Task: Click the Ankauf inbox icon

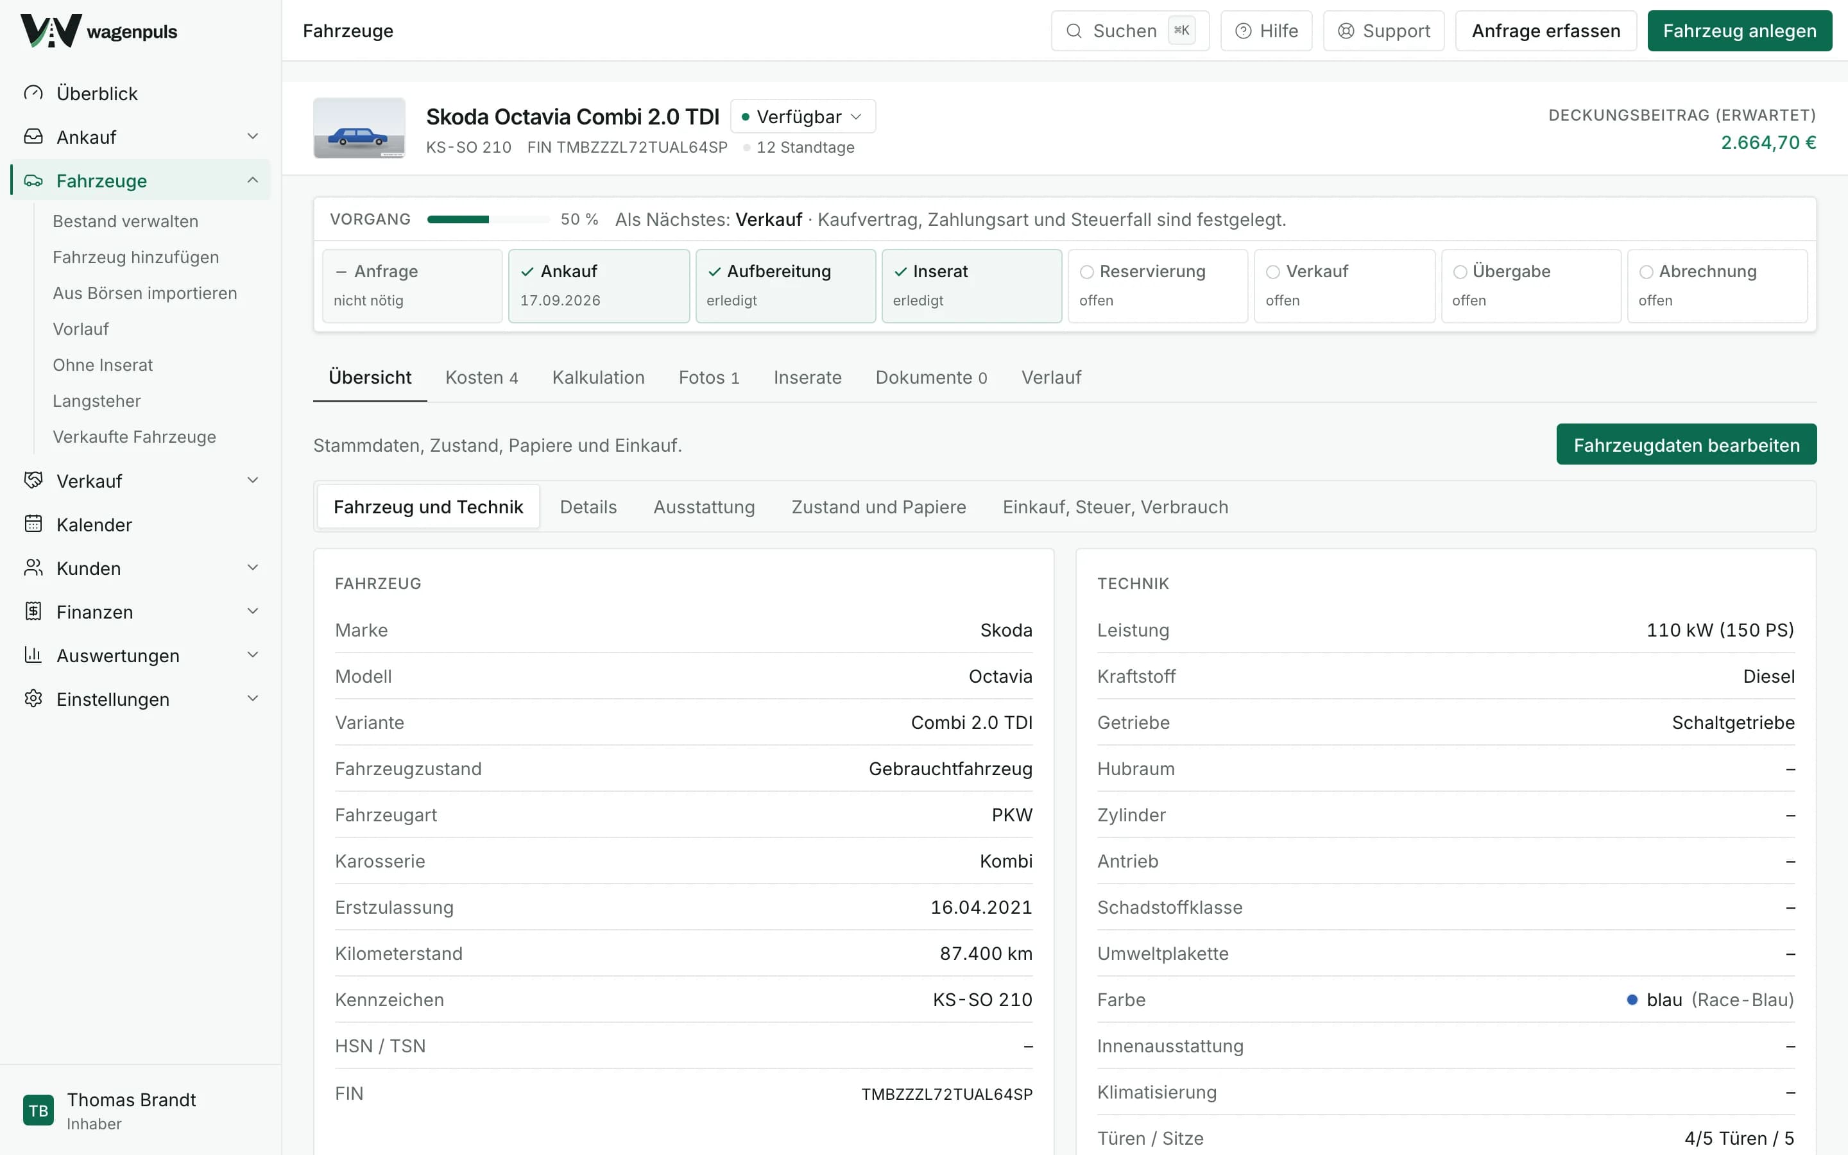Action: point(33,137)
